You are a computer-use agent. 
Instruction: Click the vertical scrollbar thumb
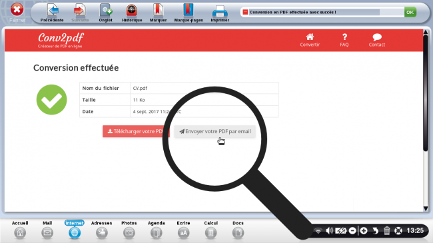[426, 93]
